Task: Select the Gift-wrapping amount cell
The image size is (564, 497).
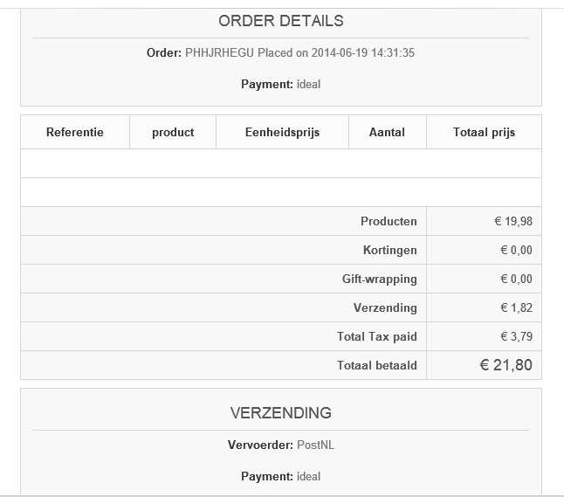Action: [484, 279]
